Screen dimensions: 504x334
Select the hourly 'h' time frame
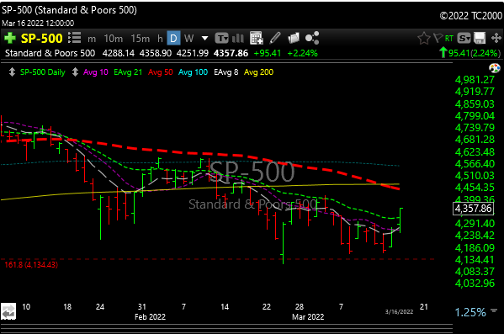pos(160,39)
